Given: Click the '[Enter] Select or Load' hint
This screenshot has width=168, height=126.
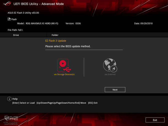Looking at the screenshot, I should click(24, 103).
